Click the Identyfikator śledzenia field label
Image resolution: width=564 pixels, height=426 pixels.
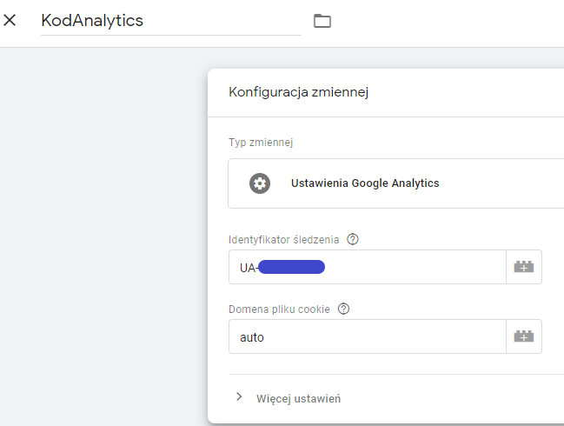pyautogui.click(x=283, y=239)
